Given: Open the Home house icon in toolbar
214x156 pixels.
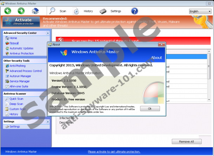Looking at the screenshot, I should [x=35, y=11].
